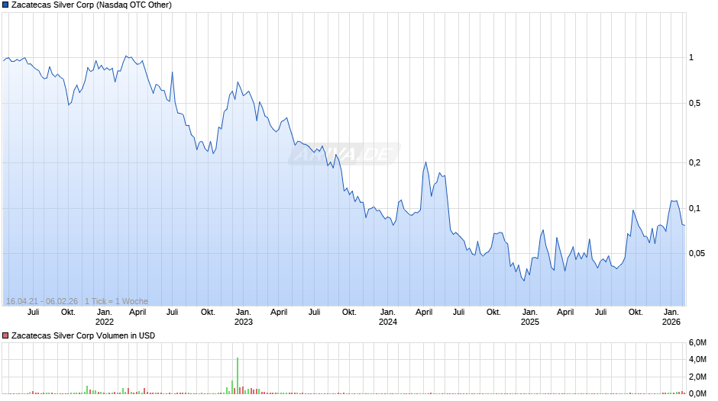Click the '0,1' price axis label
718x401 pixels.
[x=694, y=208]
